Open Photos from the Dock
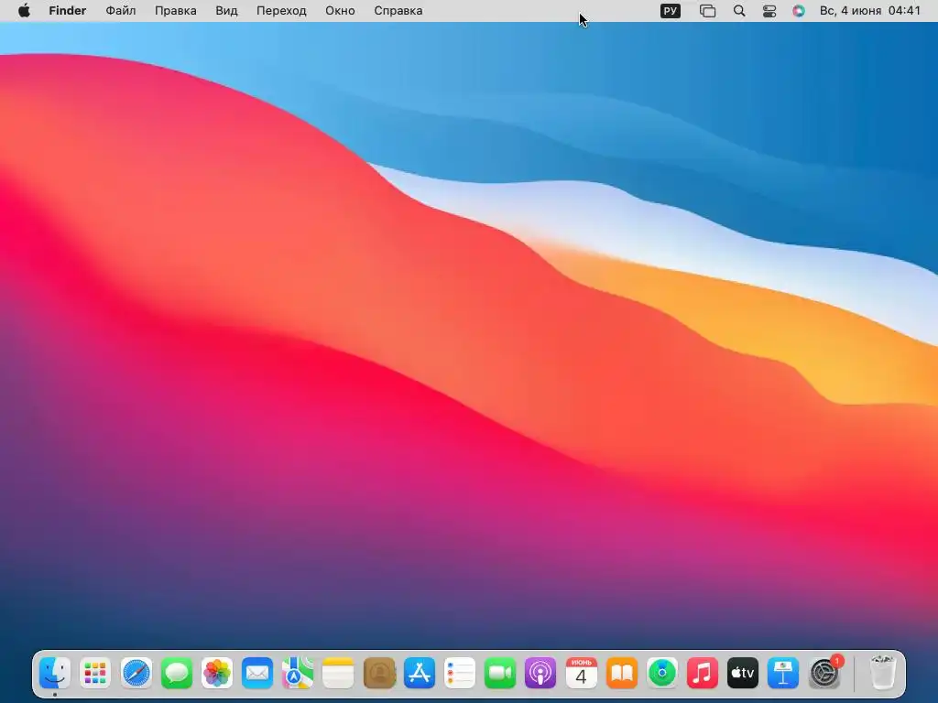This screenshot has height=703, width=938. (x=216, y=673)
